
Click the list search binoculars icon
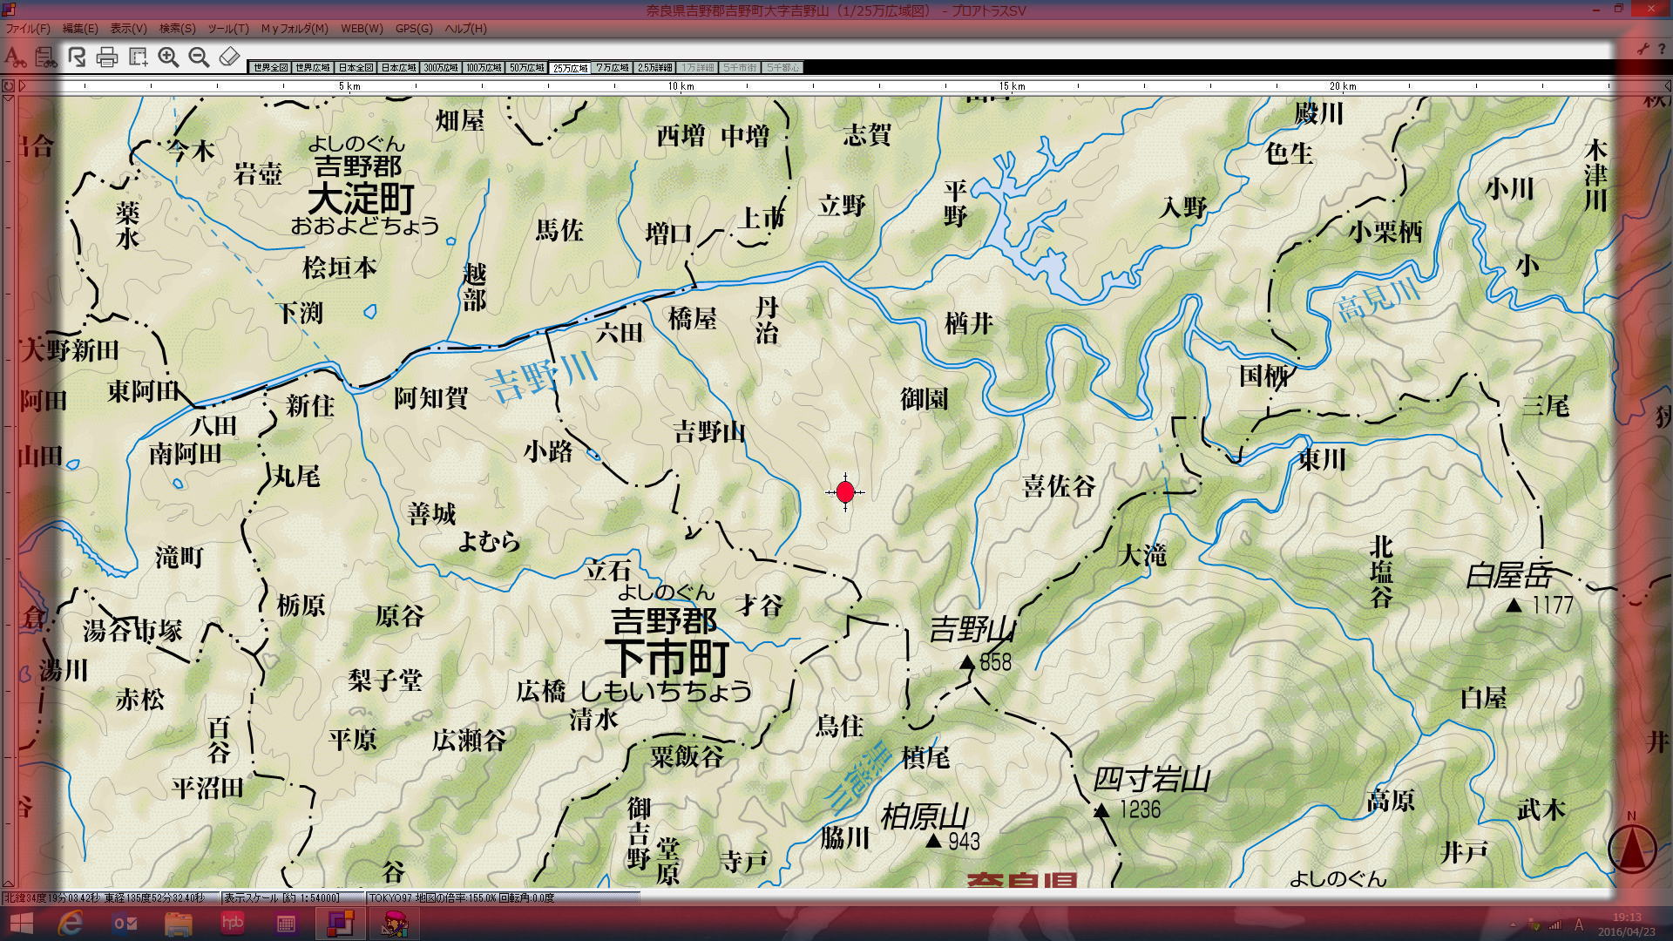45,58
